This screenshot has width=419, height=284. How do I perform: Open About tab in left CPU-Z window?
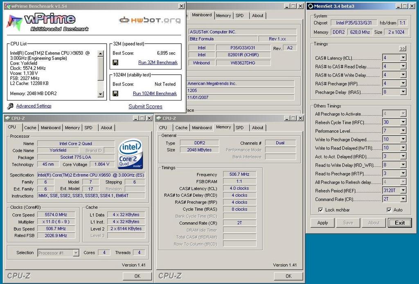click(106, 127)
